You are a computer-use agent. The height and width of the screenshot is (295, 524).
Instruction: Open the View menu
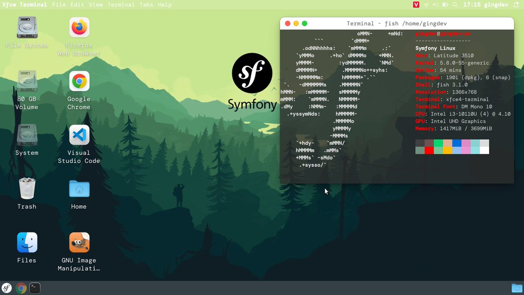click(96, 5)
